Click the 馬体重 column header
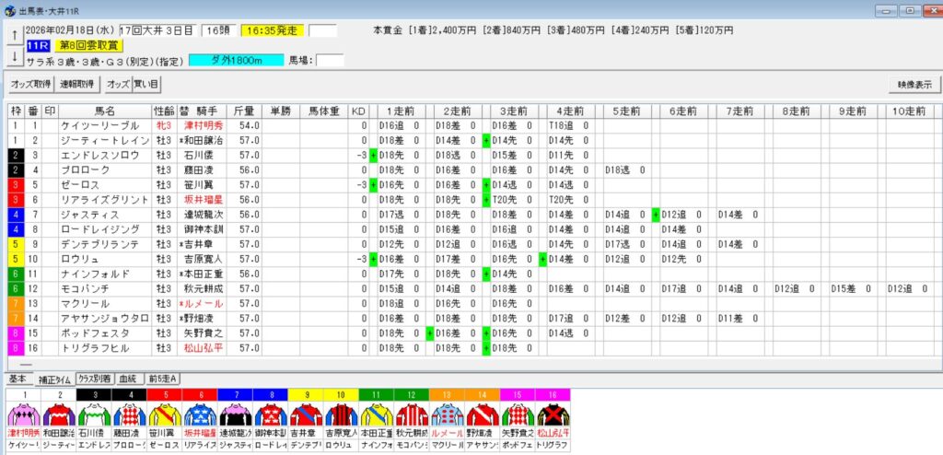Image resolution: width=943 pixels, height=455 pixels. 324,111
